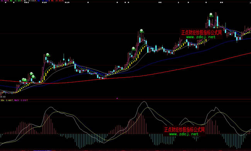Select the magenta MACD value label

coord(21,100)
